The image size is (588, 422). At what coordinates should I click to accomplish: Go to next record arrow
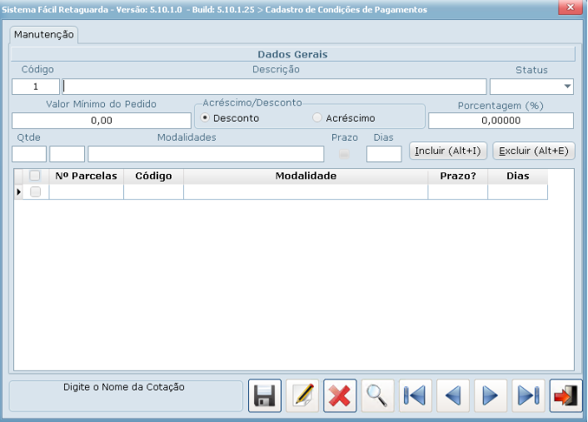point(491,396)
